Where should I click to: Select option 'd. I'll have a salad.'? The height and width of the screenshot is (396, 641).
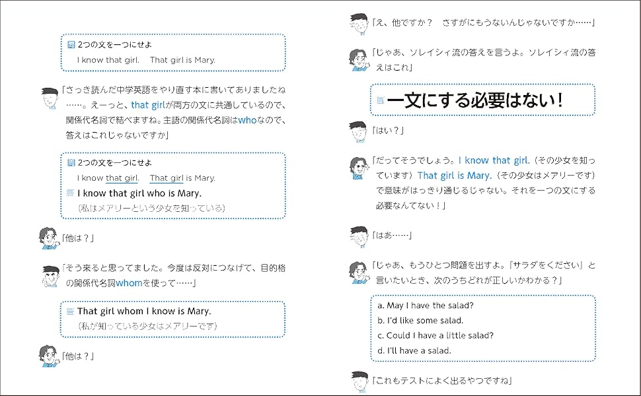coord(414,350)
